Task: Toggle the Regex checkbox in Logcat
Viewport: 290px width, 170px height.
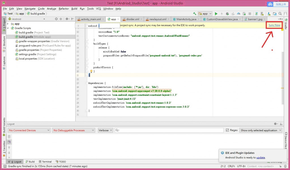Action: (227, 130)
